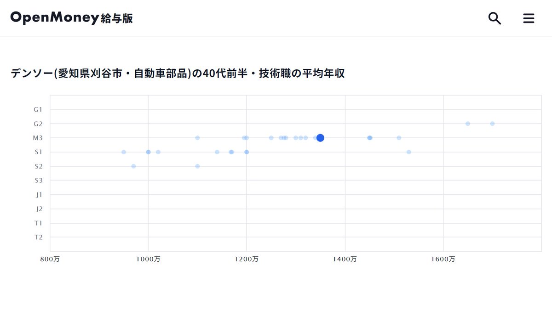Open the hamburger menu icon
Screen dimensions: 552x310
click(x=529, y=18)
